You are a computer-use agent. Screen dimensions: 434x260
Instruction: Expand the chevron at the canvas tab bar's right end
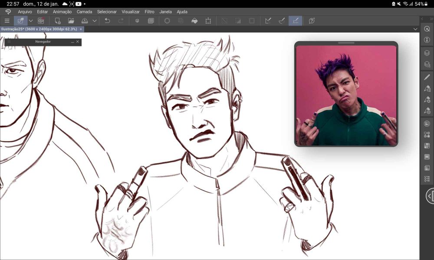(x=415, y=29)
